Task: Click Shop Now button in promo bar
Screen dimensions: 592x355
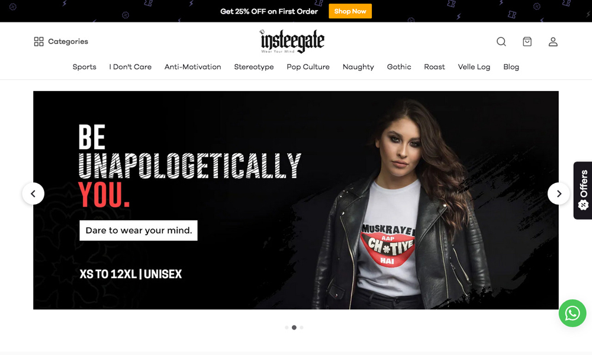Action: coord(350,11)
